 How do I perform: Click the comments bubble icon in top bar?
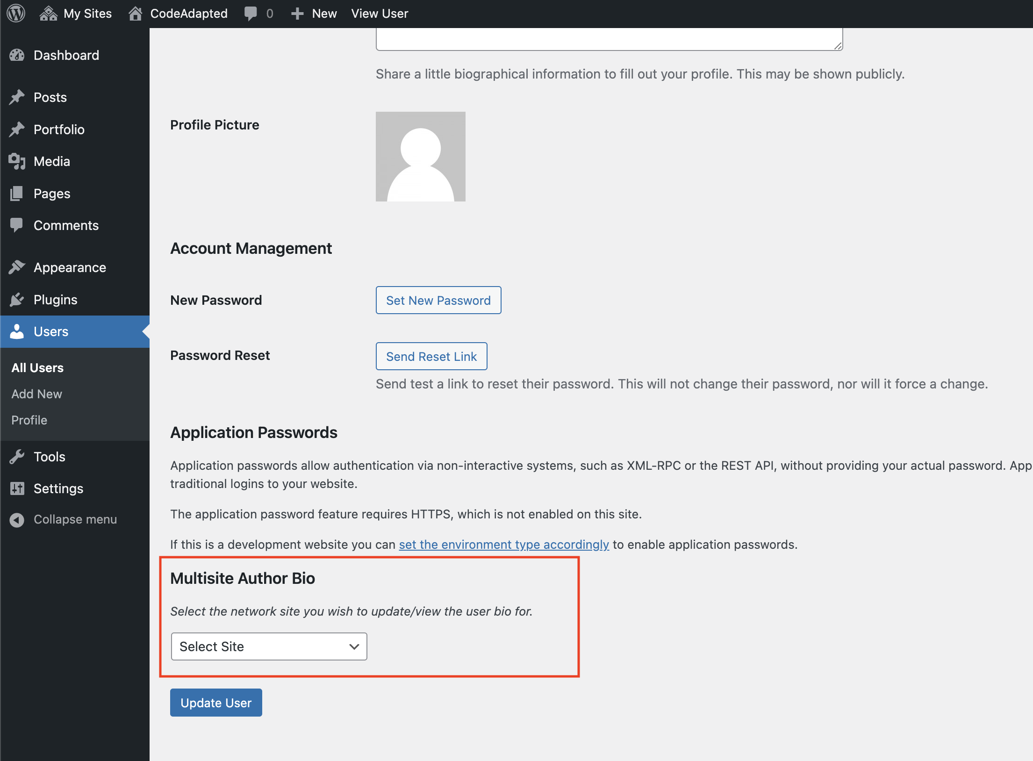pos(251,14)
